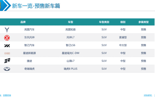Click 预售 in the 瑞虎8 PLUS row
Image resolution: width=155 pixels, height=98 pixels.
(x=144, y=69)
